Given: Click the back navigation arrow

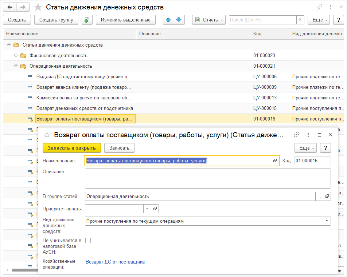Looking at the screenshot, I should (x=10, y=7).
